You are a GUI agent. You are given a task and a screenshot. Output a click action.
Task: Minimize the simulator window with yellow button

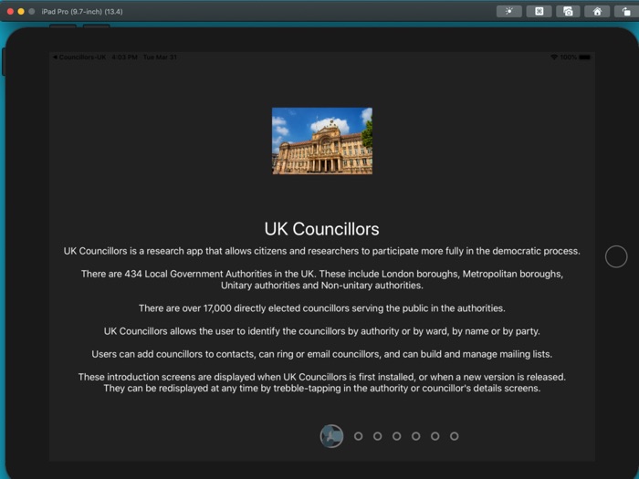(21, 11)
